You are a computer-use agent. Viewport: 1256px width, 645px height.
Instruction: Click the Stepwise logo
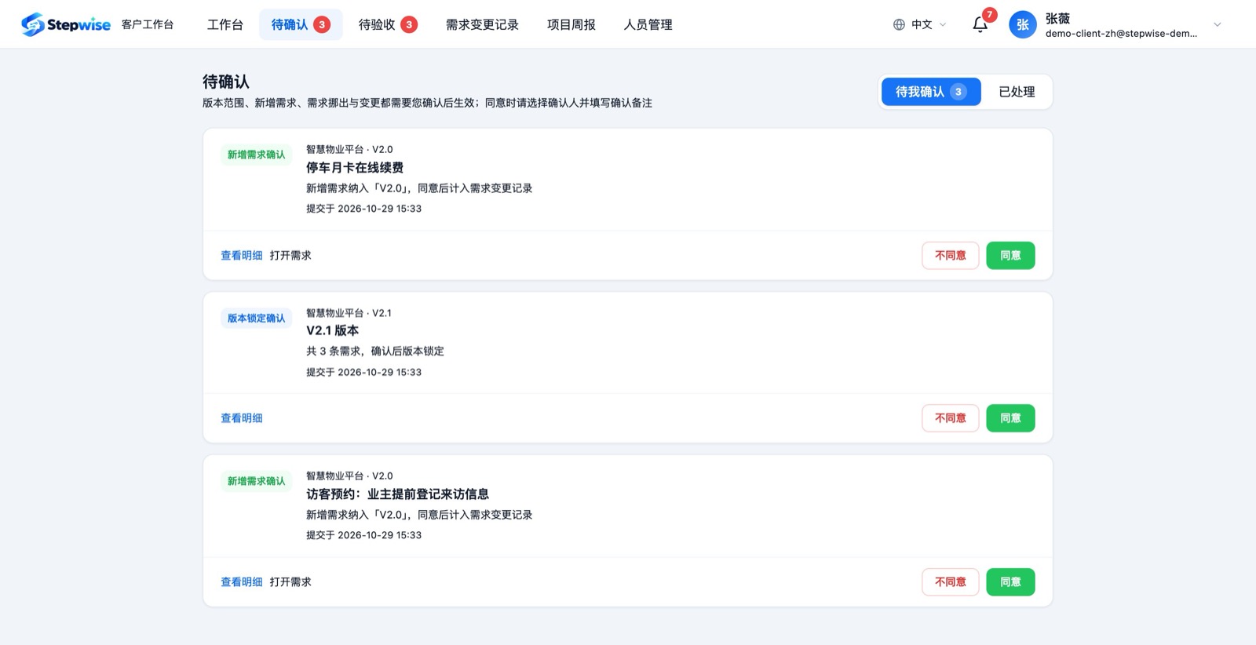click(x=66, y=24)
